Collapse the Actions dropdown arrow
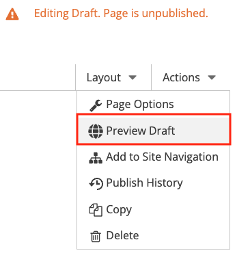Viewport: 250px width, 268px height. [x=212, y=78]
